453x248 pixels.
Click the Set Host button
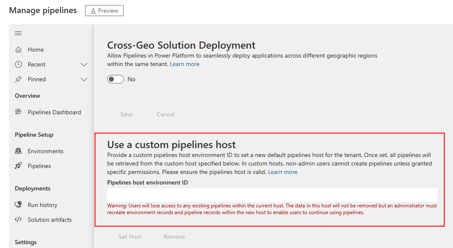130,237
